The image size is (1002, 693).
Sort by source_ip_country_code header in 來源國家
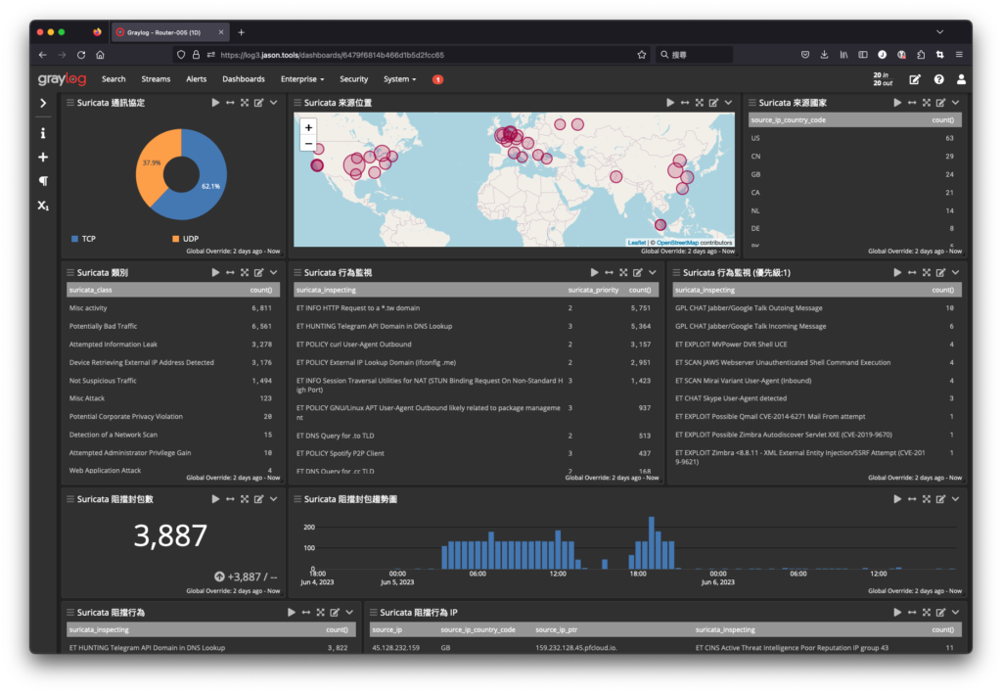(x=788, y=120)
